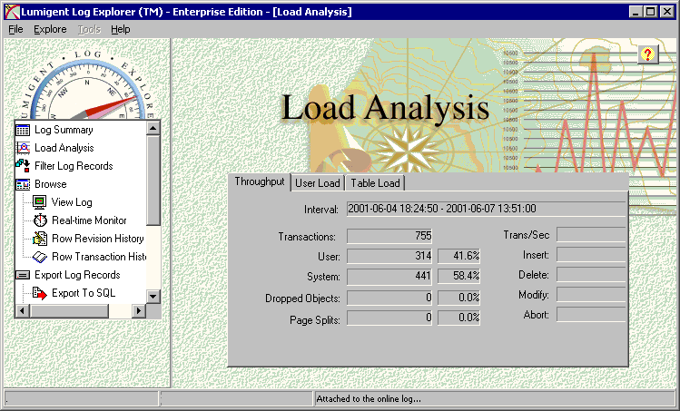680x411 pixels.
Task: Click the Page Splits percentage field
Action: 458,318
